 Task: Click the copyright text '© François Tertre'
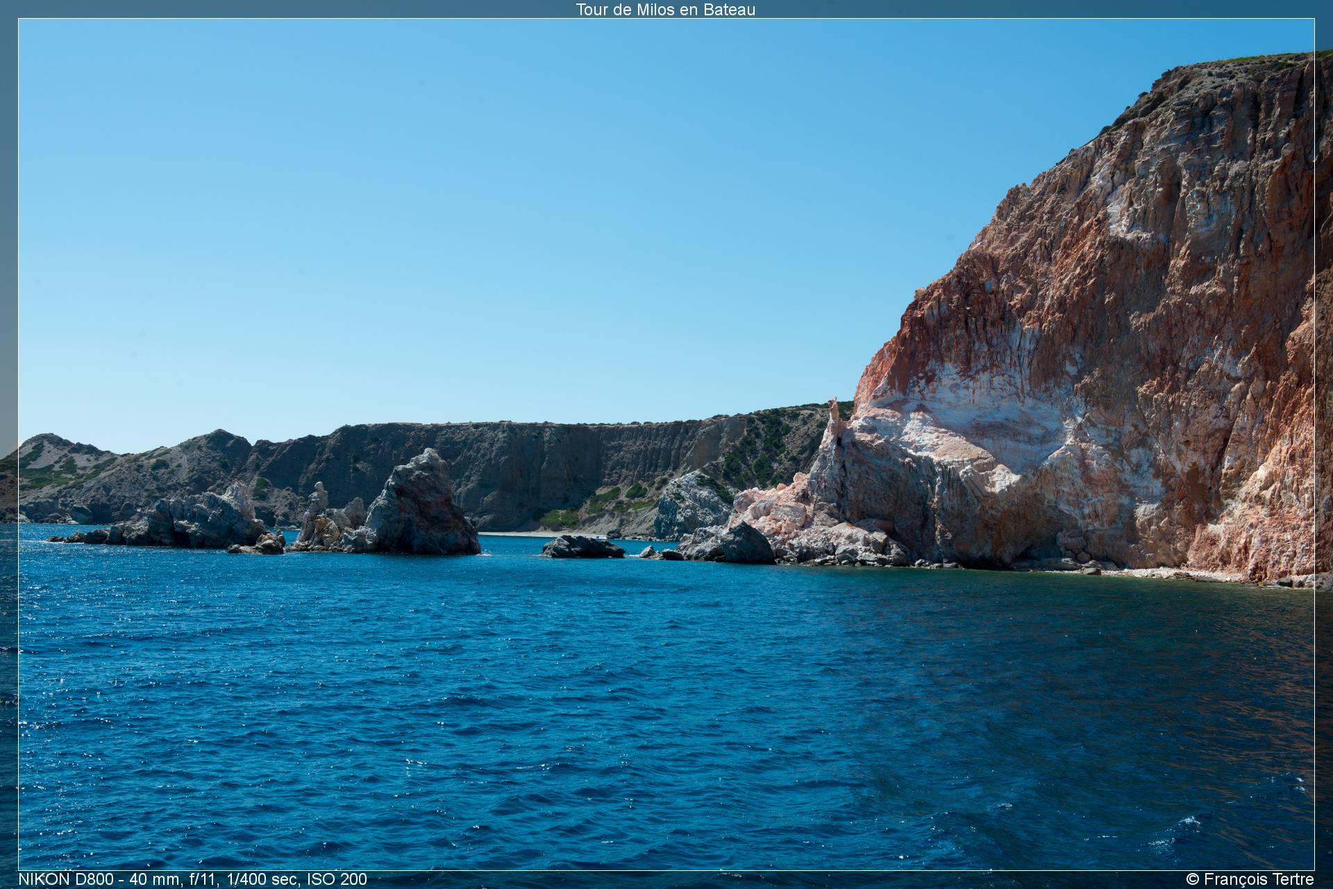[1250, 879]
